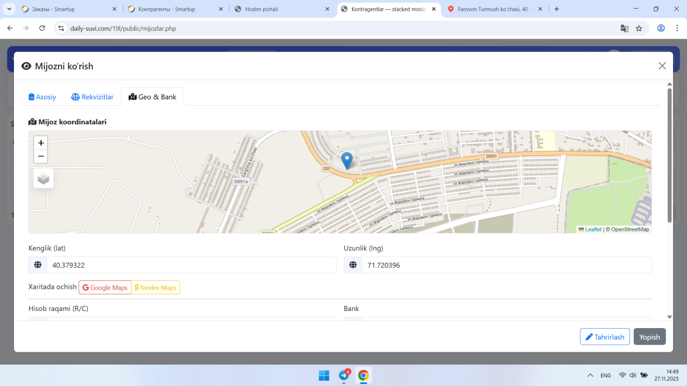This screenshot has height=386, width=687.
Task: Expand the browser tab search dropdown
Action: point(10,9)
